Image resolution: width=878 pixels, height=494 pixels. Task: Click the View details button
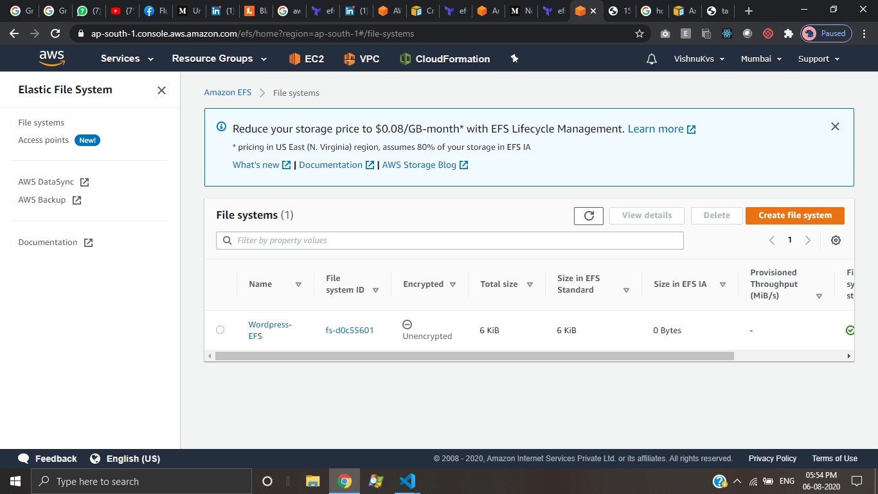point(647,215)
